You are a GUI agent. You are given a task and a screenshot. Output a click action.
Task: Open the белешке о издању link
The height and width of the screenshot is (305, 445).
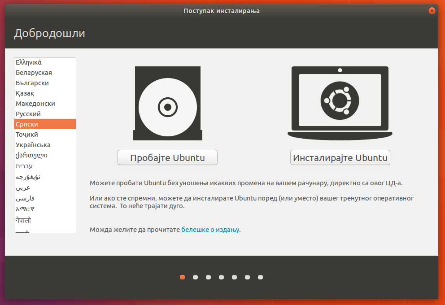(210, 230)
